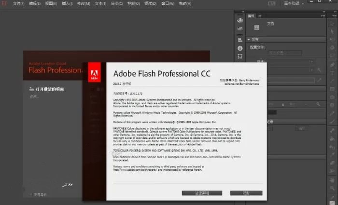Screen dimensions: 338x205
Task: Select the Pen tool
Action: point(332,64)
